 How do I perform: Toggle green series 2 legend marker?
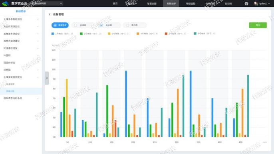(81, 34)
